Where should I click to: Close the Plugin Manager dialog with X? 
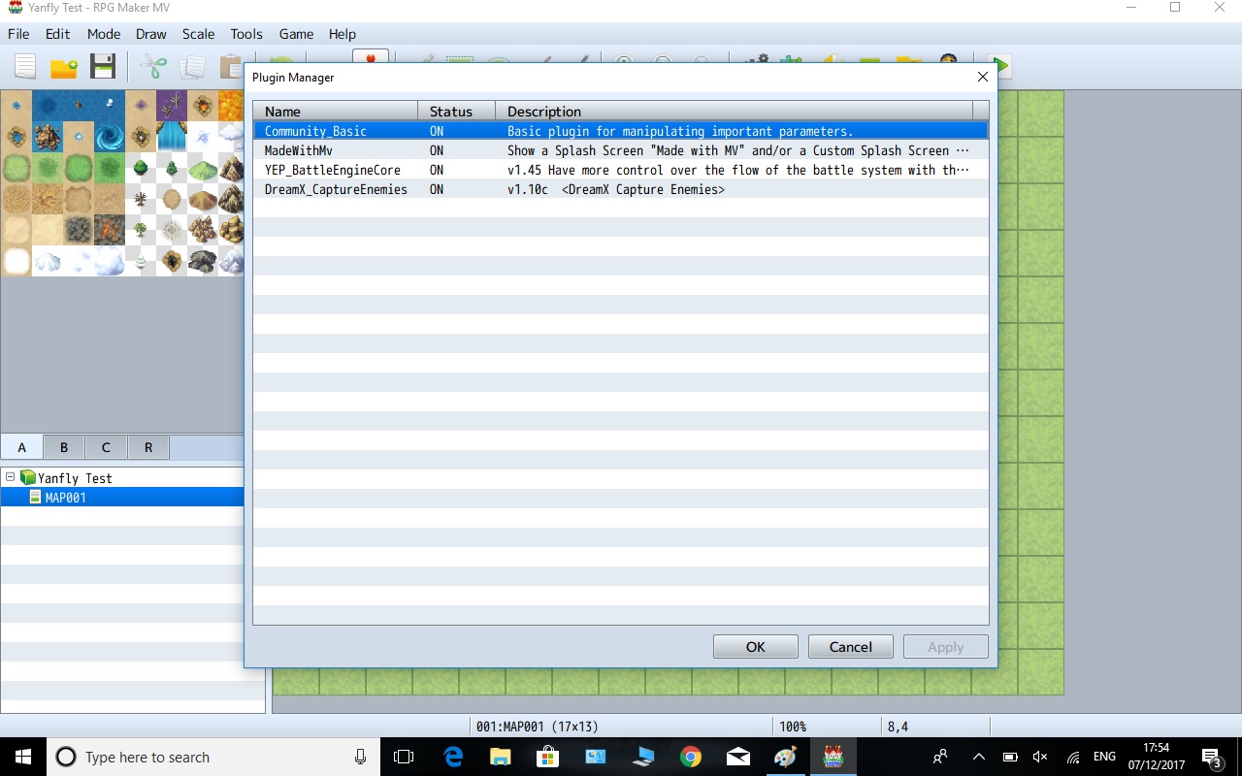983,77
